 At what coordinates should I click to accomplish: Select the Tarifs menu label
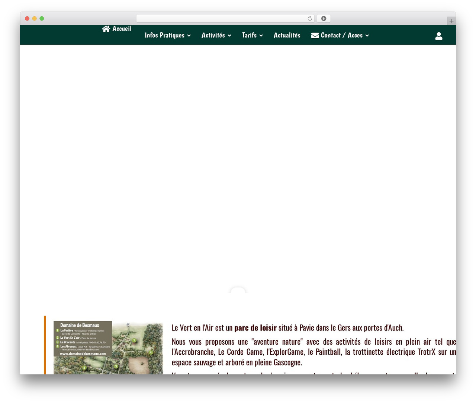coord(249,35)
